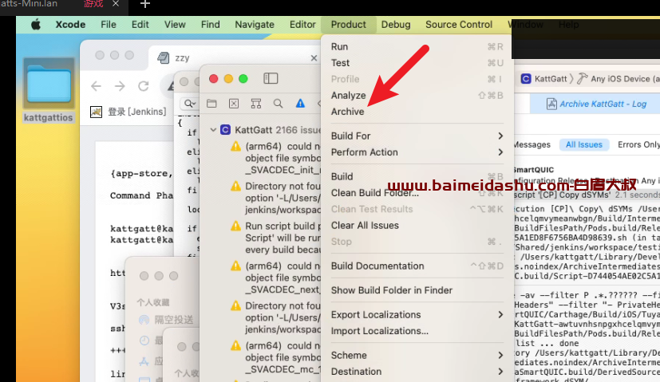Select the zzy browser tab

pos(235,58)
